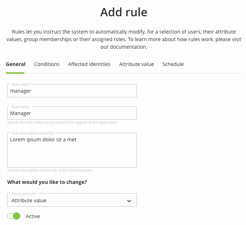The height and width of the screenshot is (225, 246).
Task: Click inside the Rule description text area
Action: pos(72,150)
